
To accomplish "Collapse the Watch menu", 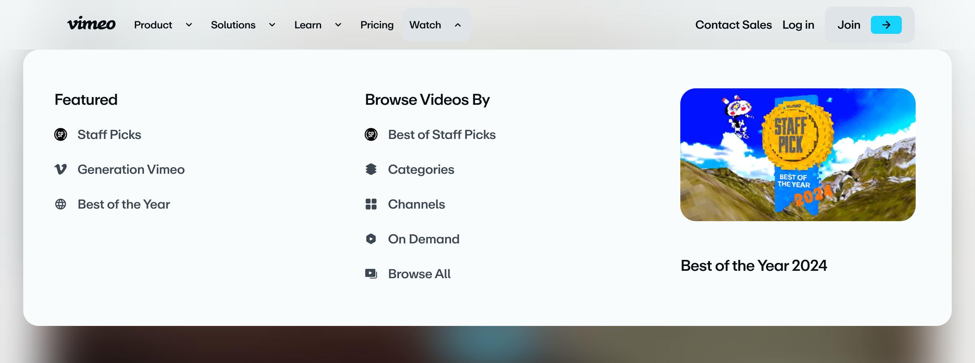I will [x=436, y=25].
